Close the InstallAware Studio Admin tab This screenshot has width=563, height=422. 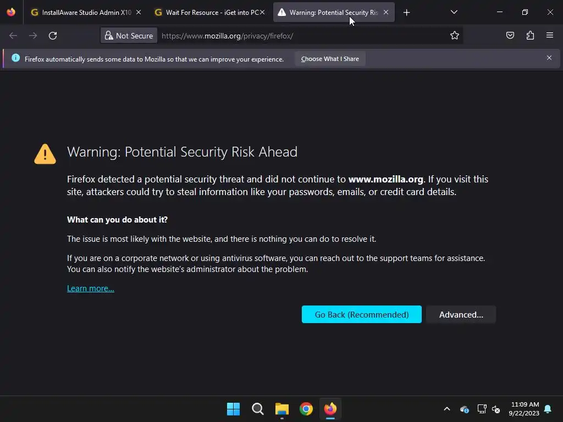point(139,12)
